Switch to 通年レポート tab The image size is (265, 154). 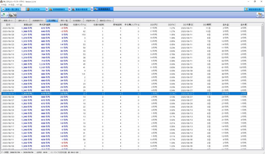[23, 20]
